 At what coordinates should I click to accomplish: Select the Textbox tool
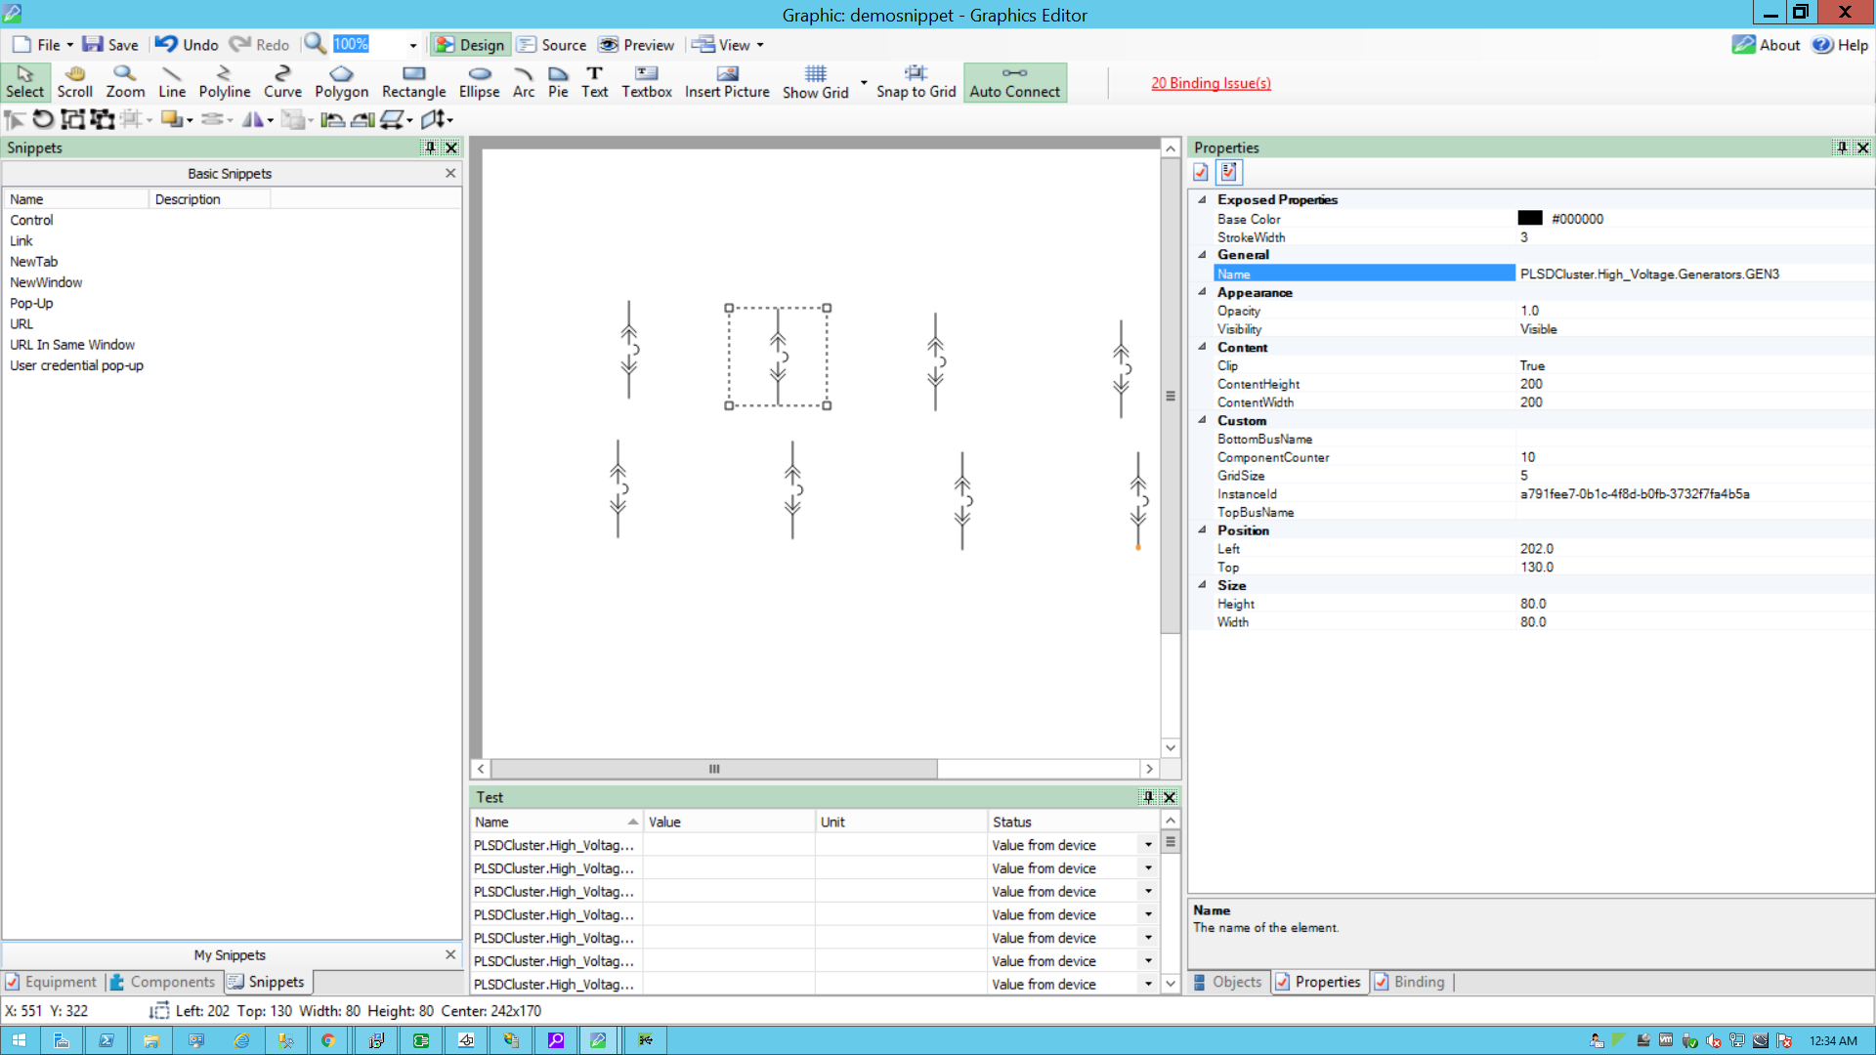646,82
